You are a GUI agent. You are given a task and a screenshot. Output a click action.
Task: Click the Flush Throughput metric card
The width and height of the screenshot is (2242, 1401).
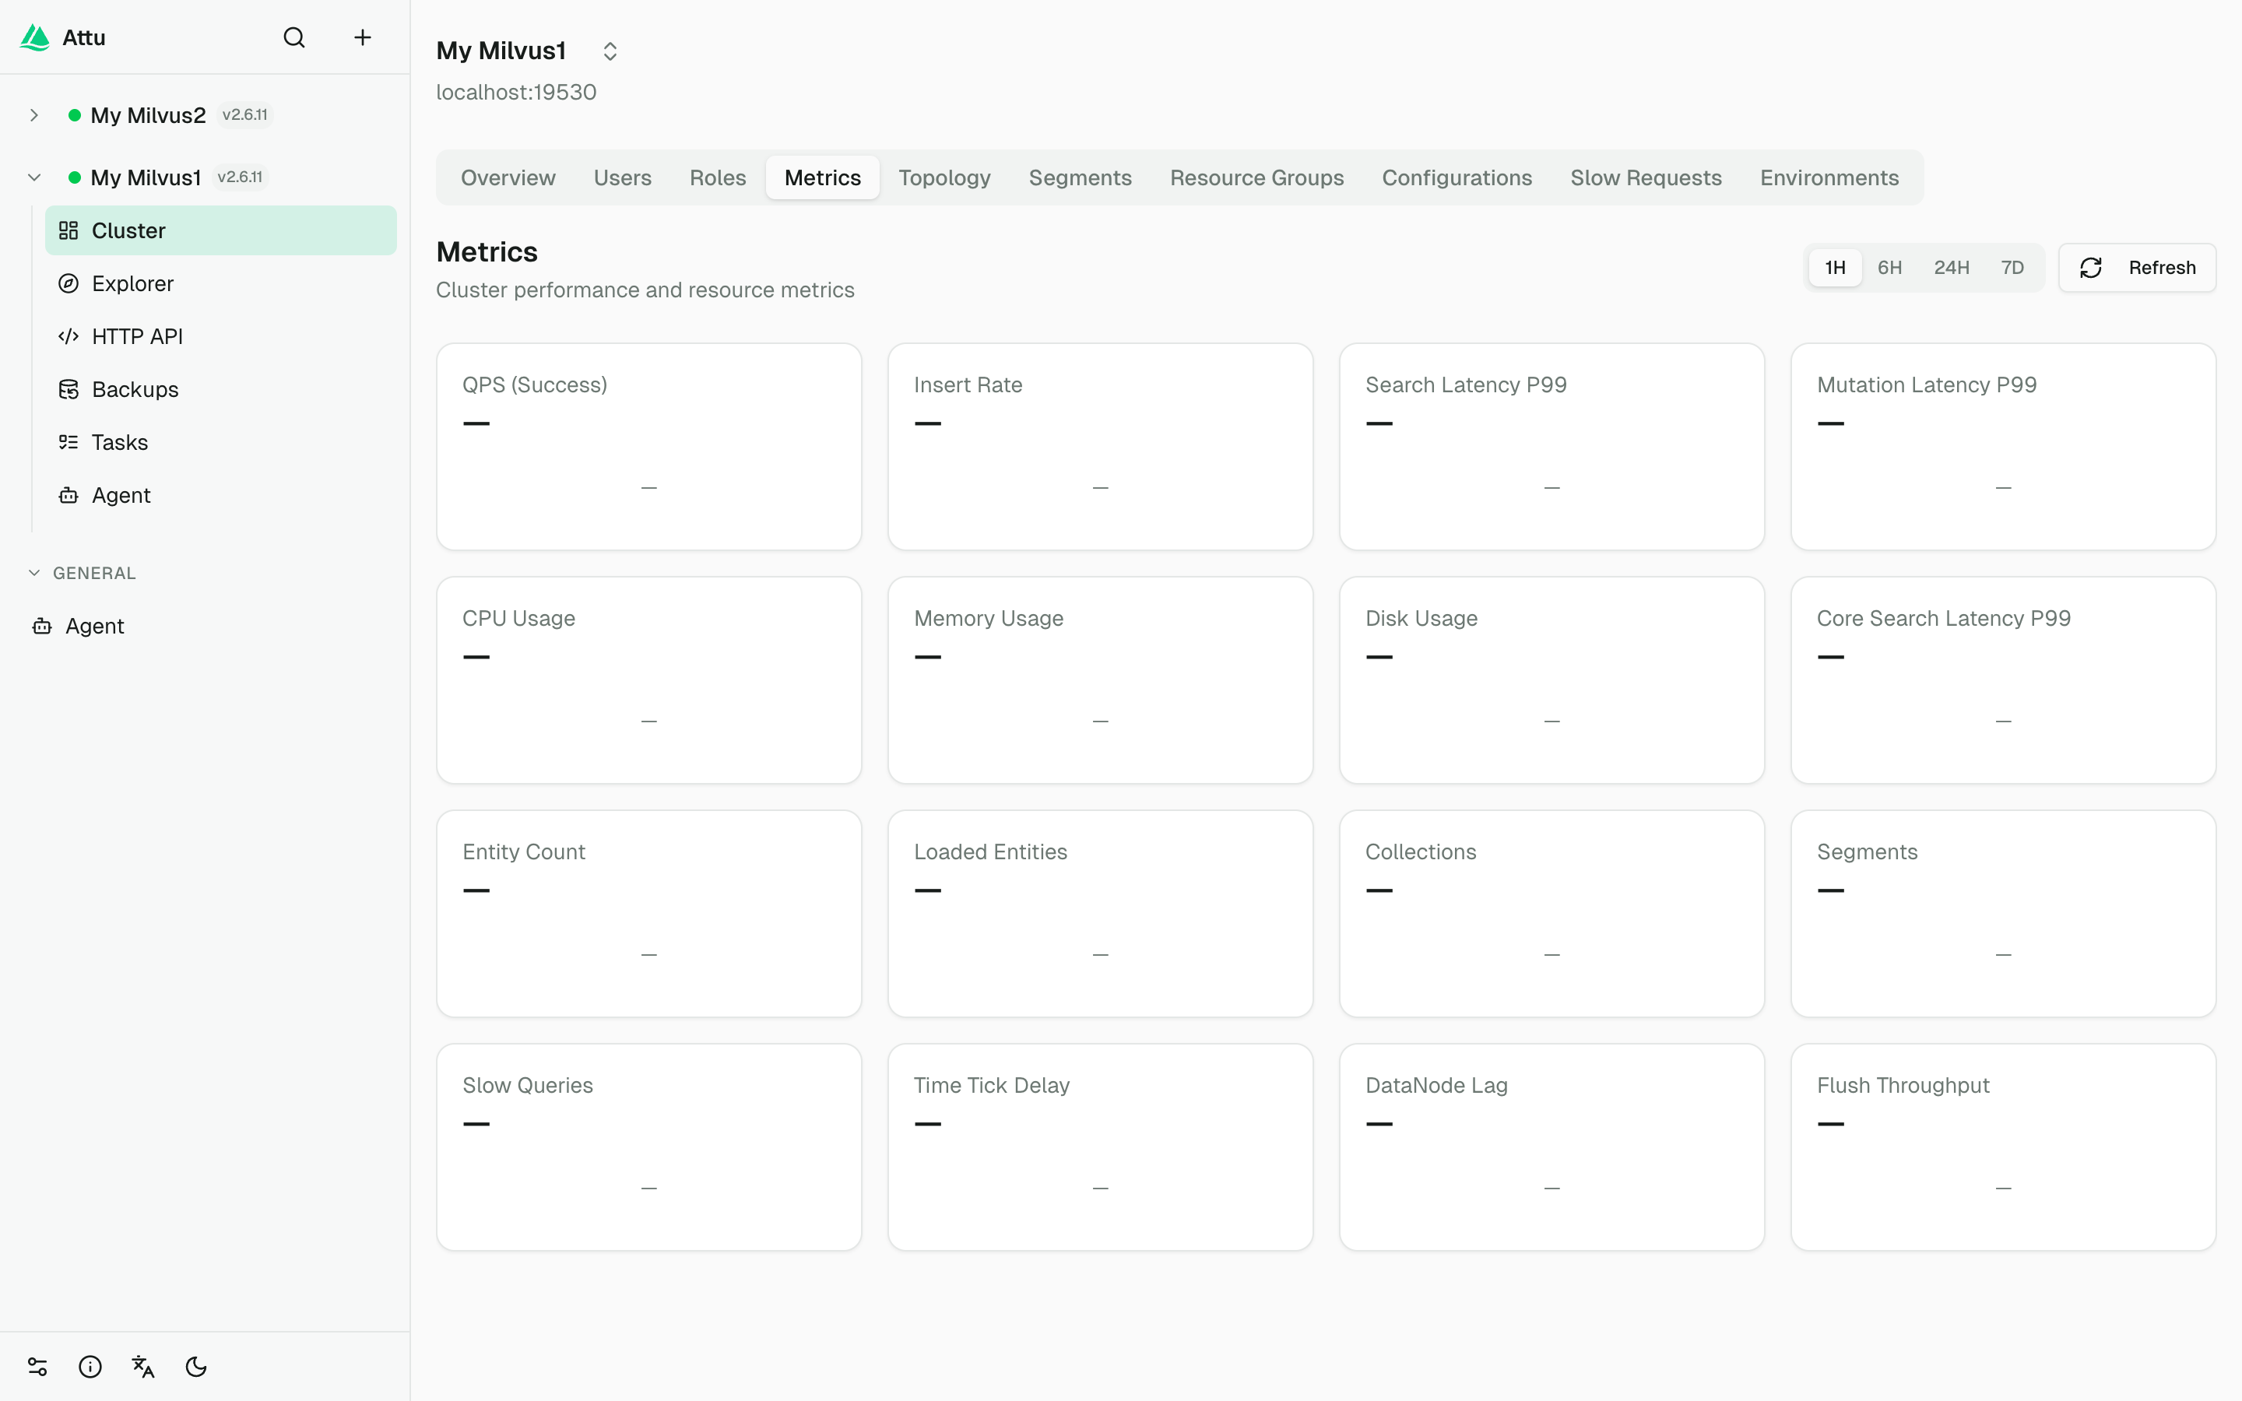(2003, 1147)
